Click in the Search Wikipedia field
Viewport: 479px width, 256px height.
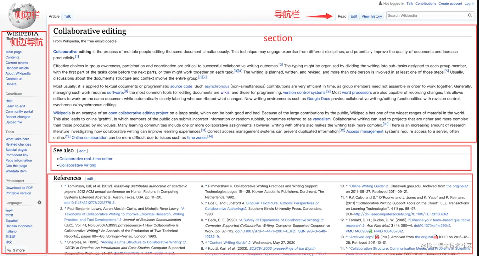click(x=427, y=16)
